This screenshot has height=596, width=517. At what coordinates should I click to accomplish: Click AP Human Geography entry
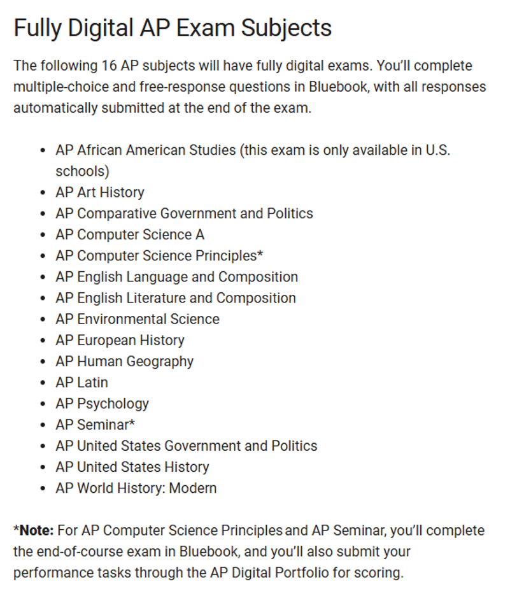click(125, 361)
